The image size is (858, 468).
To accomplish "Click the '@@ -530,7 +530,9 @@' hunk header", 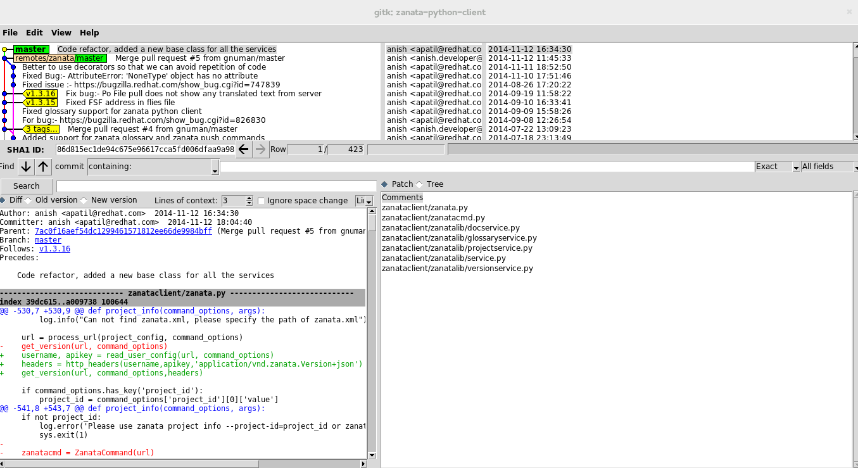I will point(132,311).
